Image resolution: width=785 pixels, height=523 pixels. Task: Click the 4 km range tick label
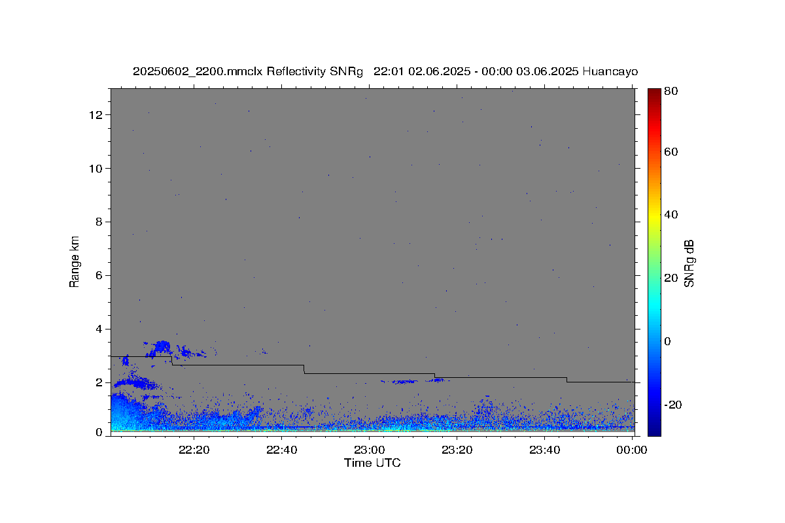coord(100,329)
